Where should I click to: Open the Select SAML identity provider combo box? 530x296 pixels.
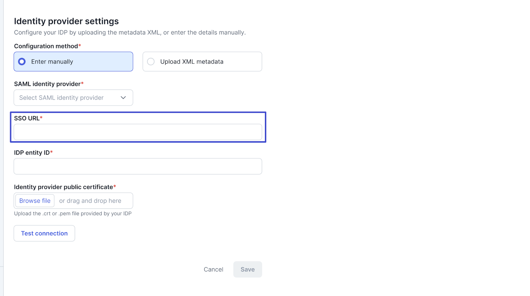click(66, 98)
